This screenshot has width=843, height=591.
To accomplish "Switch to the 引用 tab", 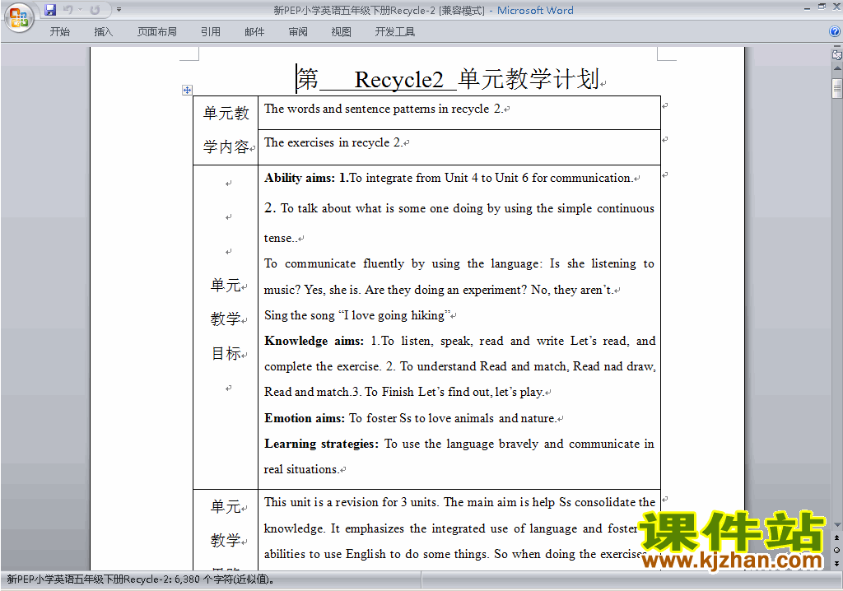I will (x=211, y=32).
